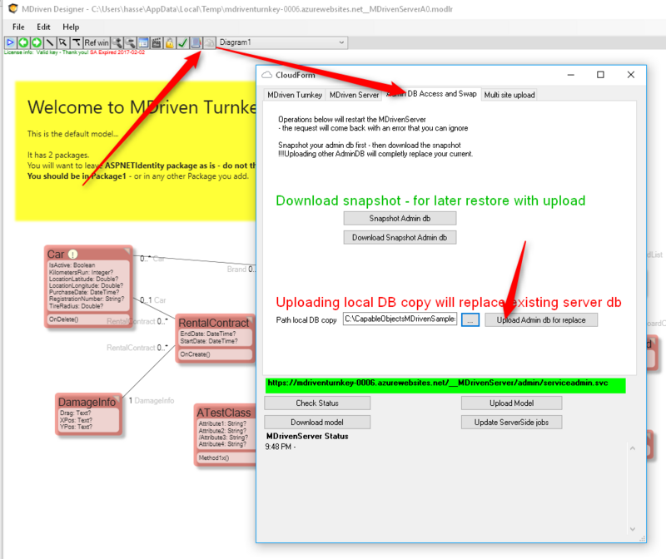Click the Ref win toolbar button
This screenshot has width=666, height=559.
(x=97, y=42)
